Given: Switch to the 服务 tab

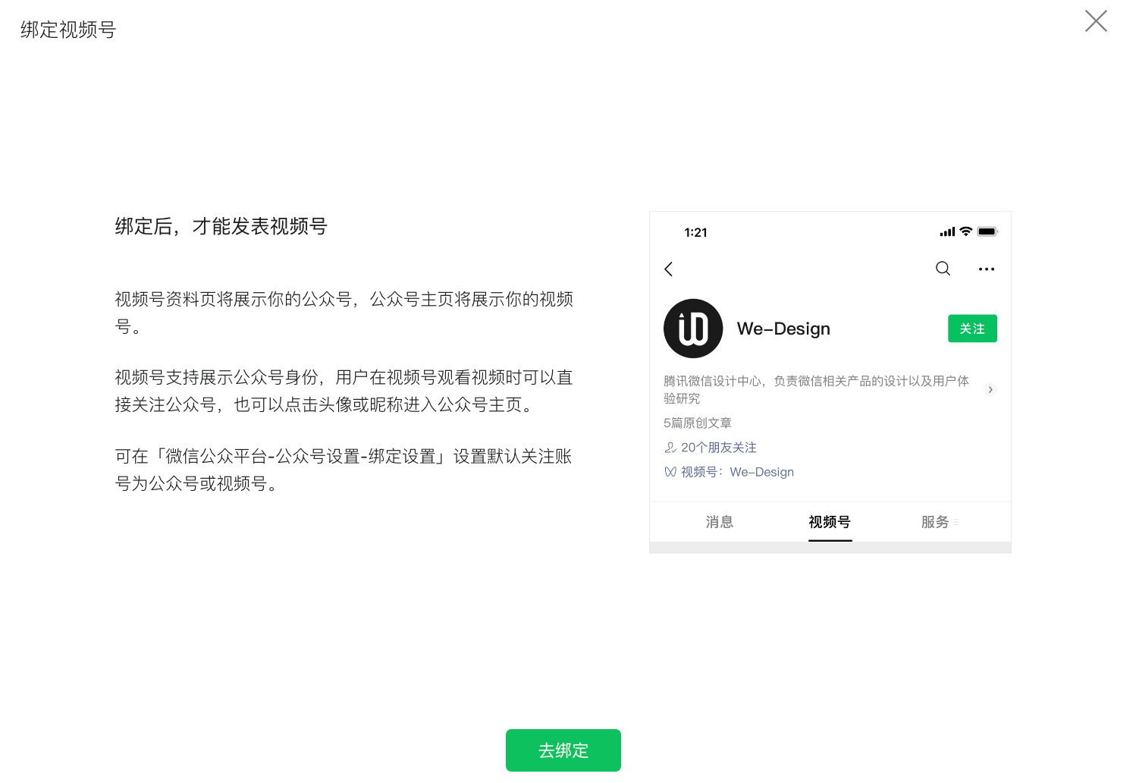Looking at the screenshot, I should 935,522.
